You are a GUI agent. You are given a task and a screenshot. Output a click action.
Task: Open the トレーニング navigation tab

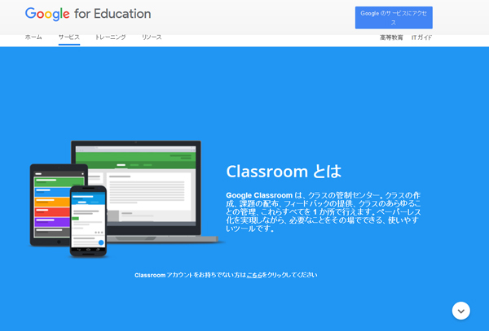pos(110,37)
